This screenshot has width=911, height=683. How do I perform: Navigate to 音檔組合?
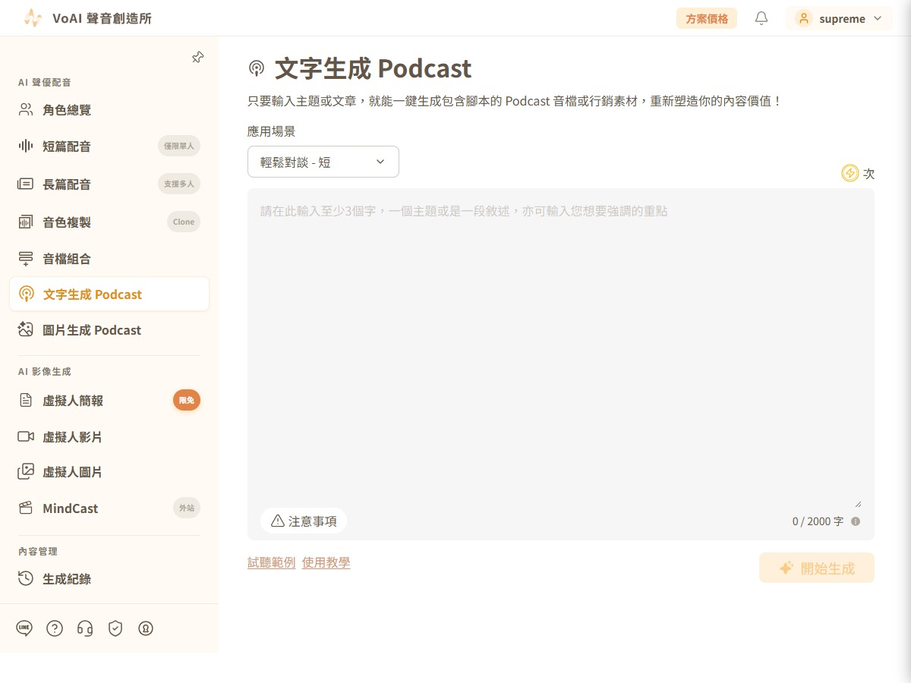click(x=109, y=259)
